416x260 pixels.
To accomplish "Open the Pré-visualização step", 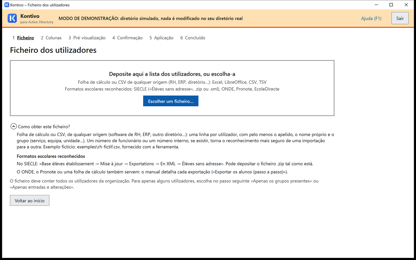I will tap(87, 38).
